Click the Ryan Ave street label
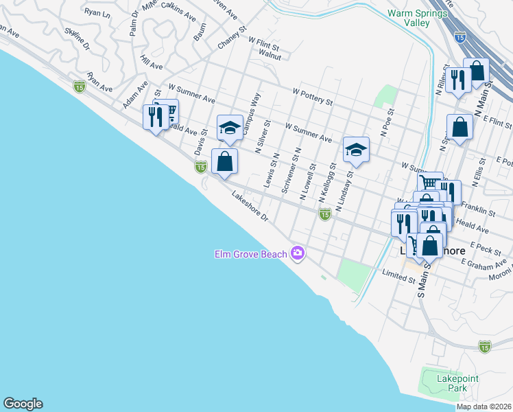Viewport: 513px width, 412px height. click(99, 82)
